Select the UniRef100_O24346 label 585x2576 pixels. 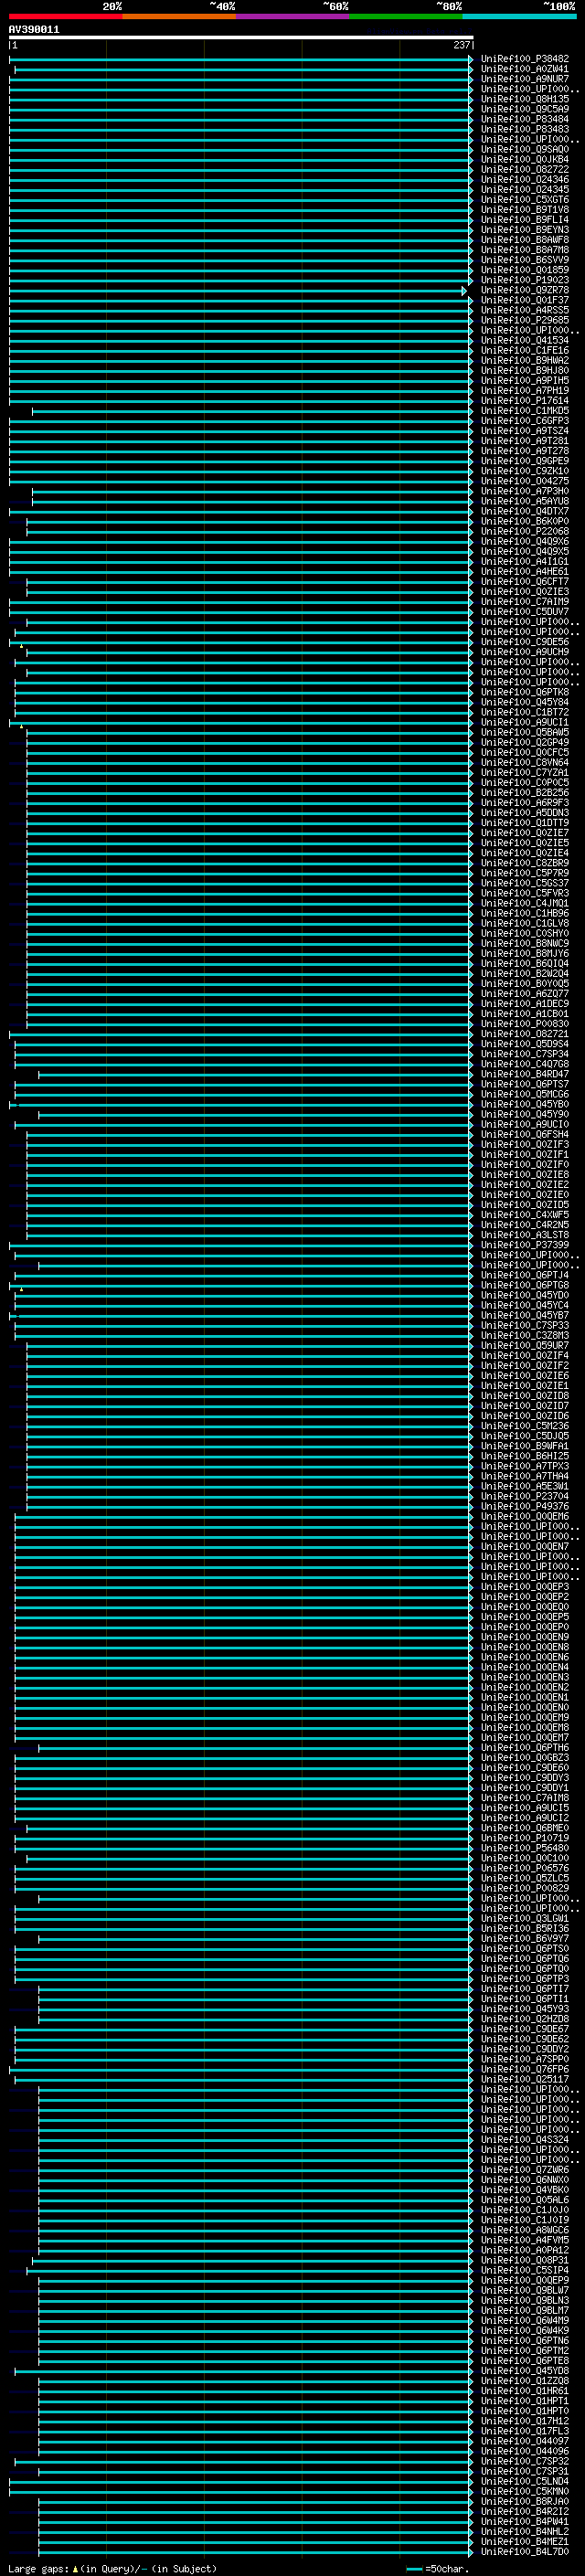[525, 180]
